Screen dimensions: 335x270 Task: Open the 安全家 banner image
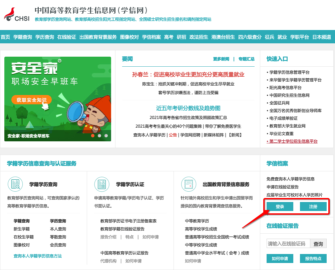58,99
